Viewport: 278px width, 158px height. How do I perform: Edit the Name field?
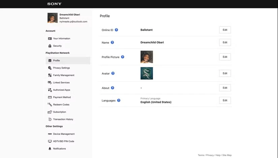point(225,42)
